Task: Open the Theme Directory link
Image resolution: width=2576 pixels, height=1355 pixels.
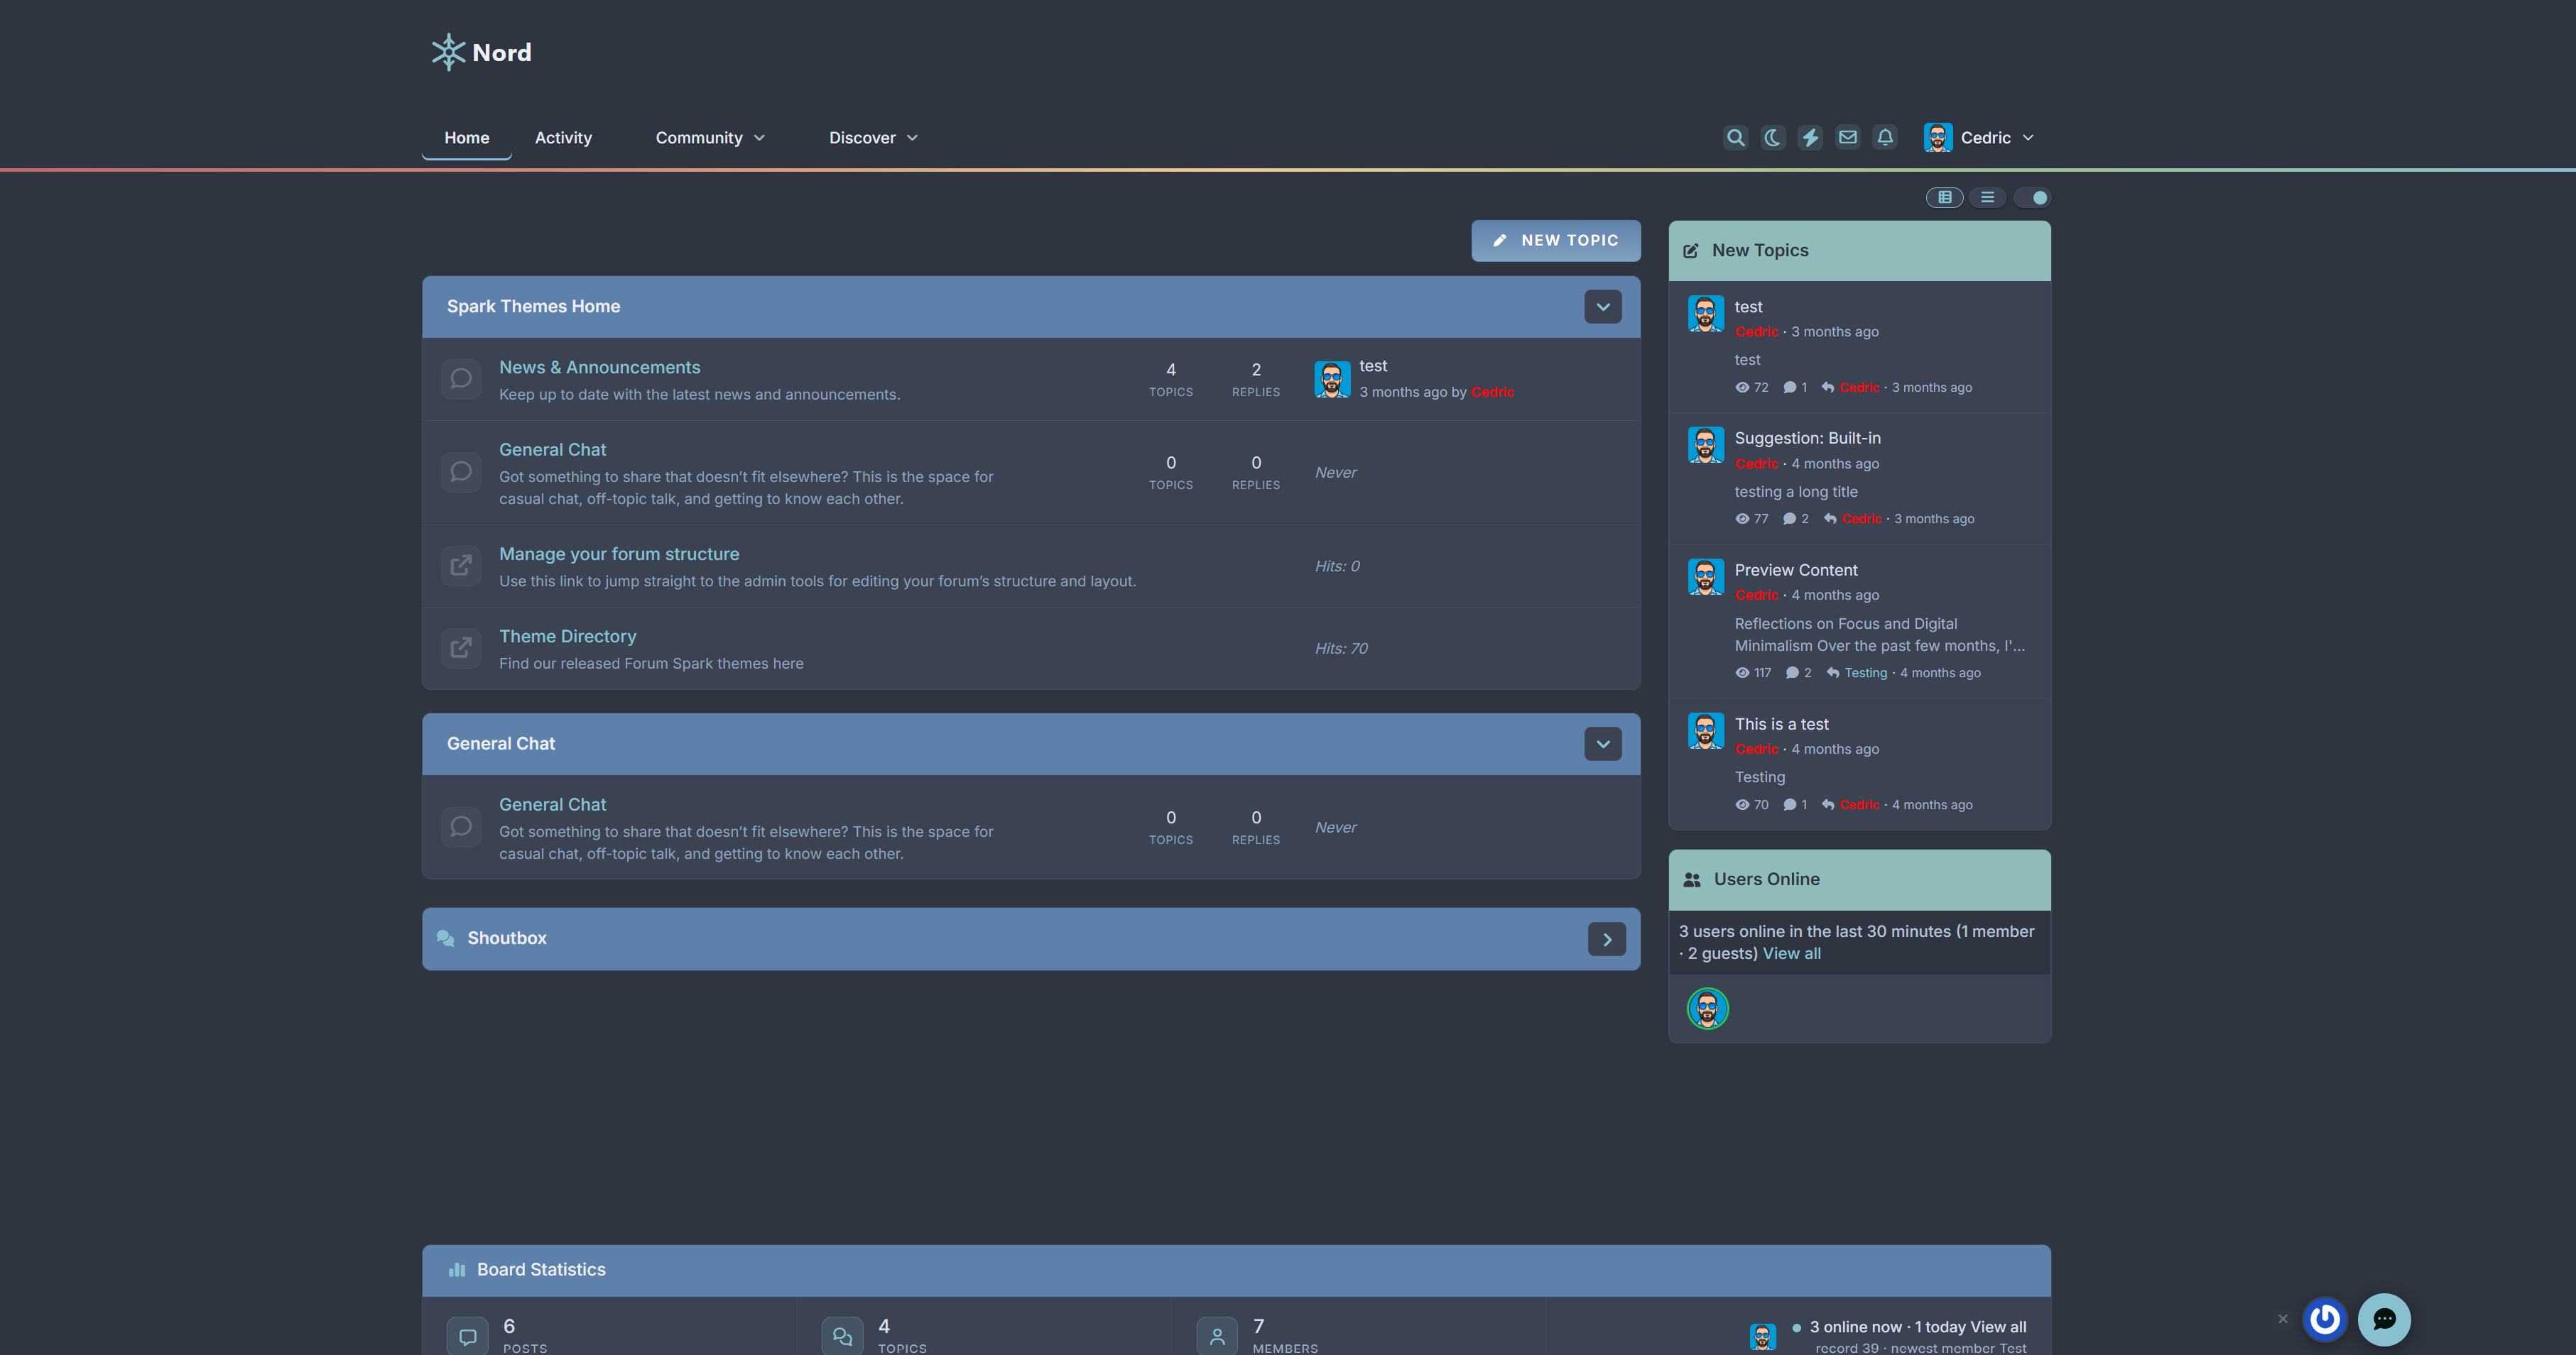Action: coord(567,637)
